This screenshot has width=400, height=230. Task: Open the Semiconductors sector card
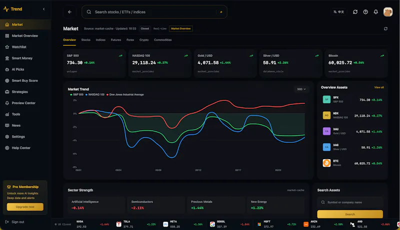pos(156,205)
